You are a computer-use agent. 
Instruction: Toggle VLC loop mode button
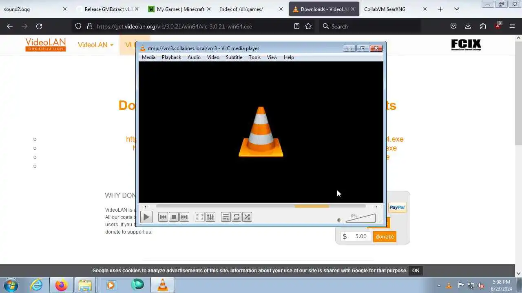(x=236, y=217)
